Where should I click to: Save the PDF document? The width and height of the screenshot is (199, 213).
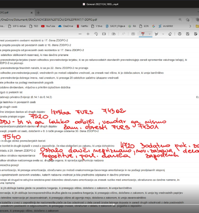point(187,34)
